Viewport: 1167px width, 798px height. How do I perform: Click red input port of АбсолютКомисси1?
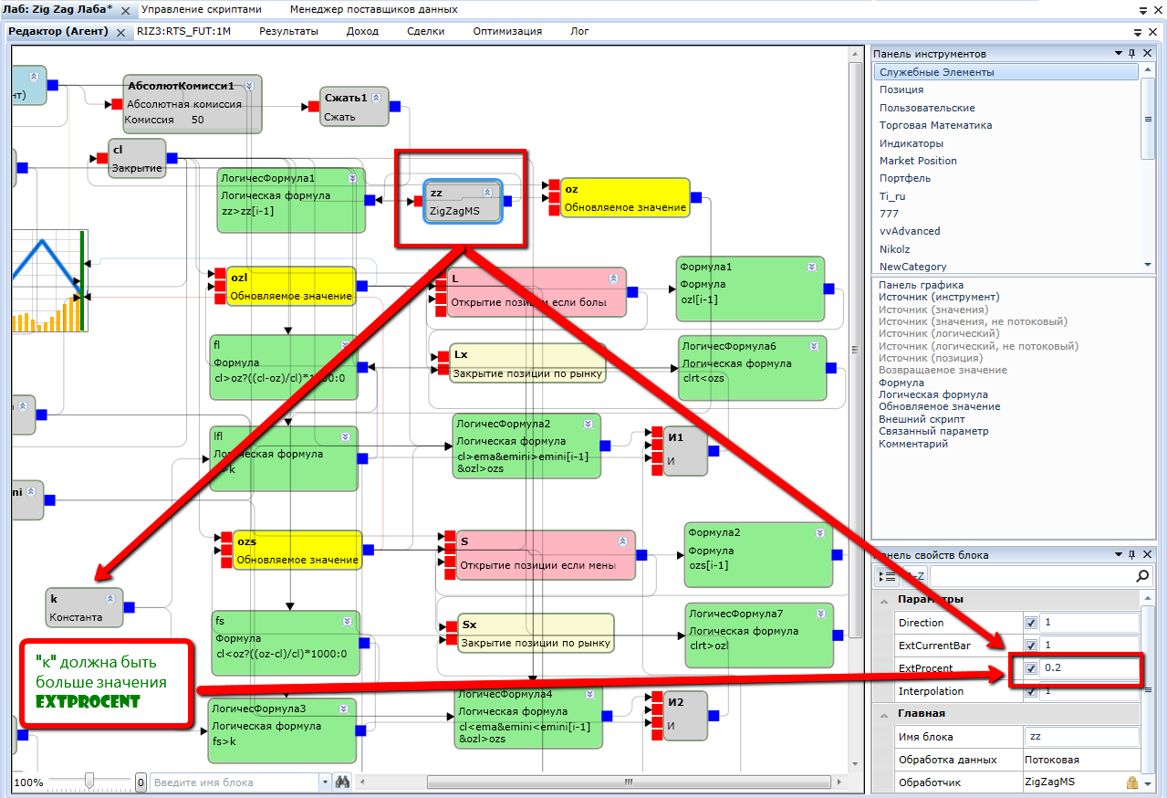[117, 104]
